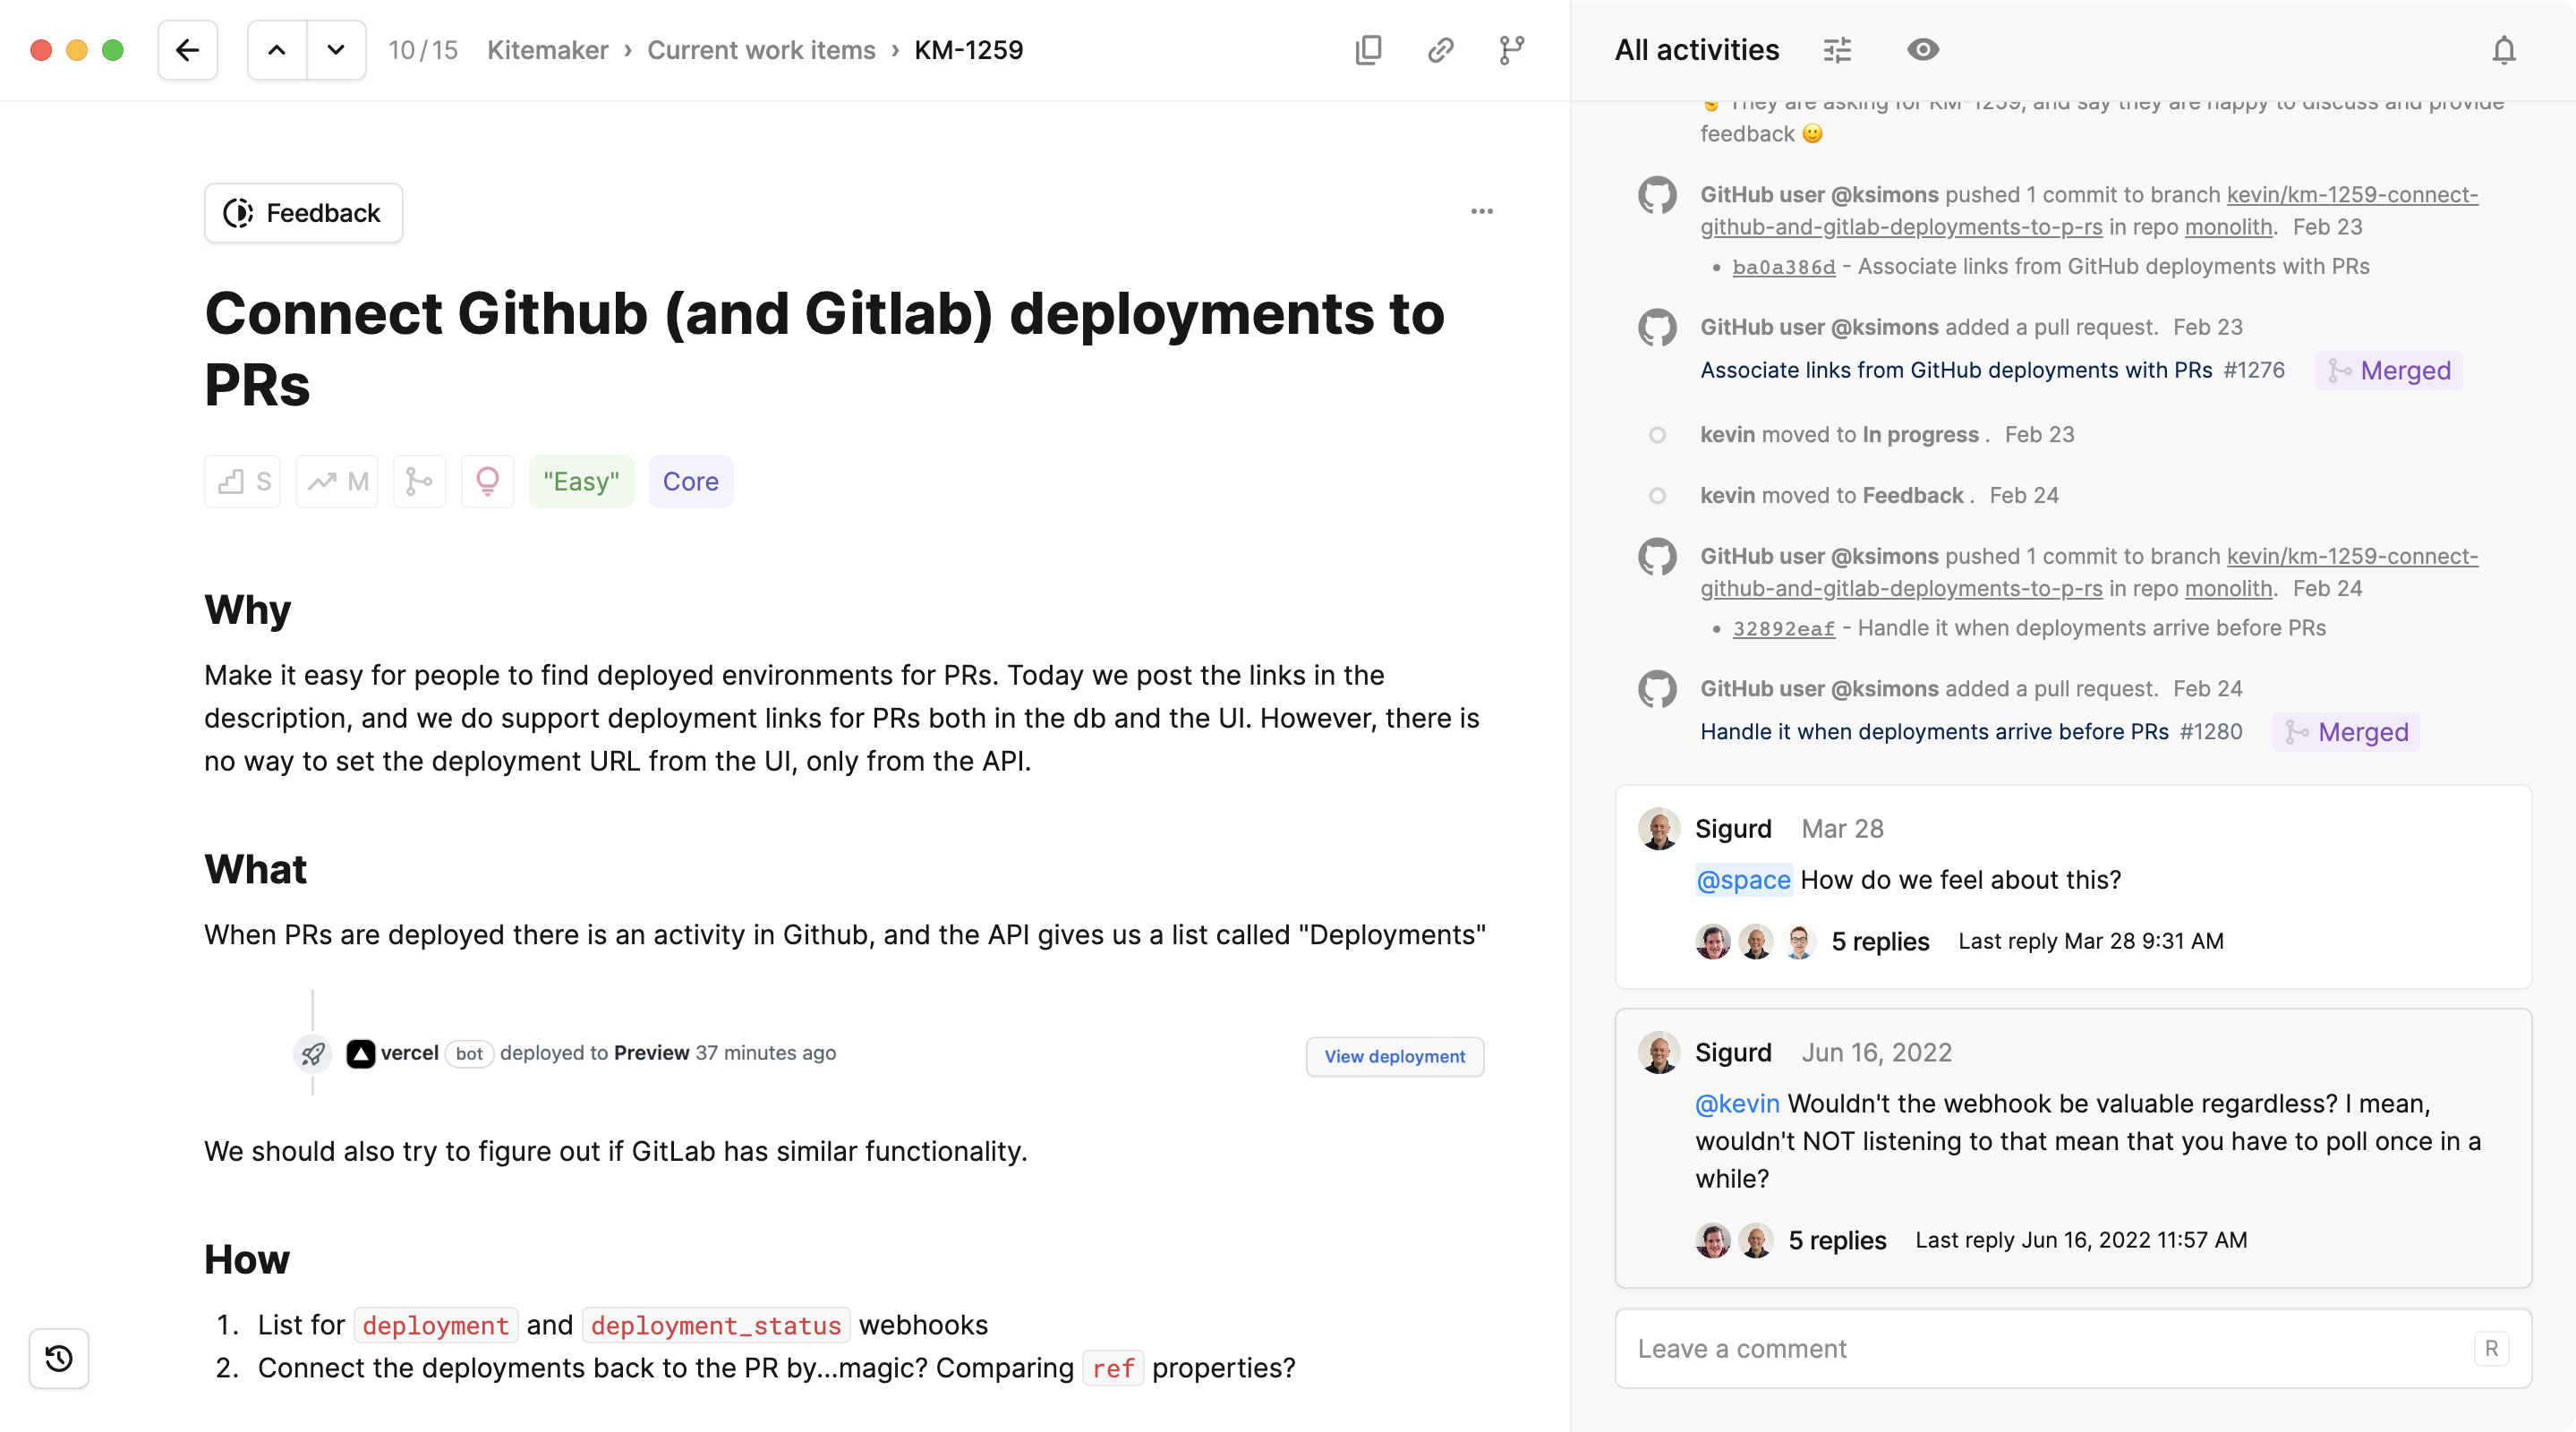Click the history/changelog icon bottom left
Screen dimensions: 2576x1432
(58, 1358)
